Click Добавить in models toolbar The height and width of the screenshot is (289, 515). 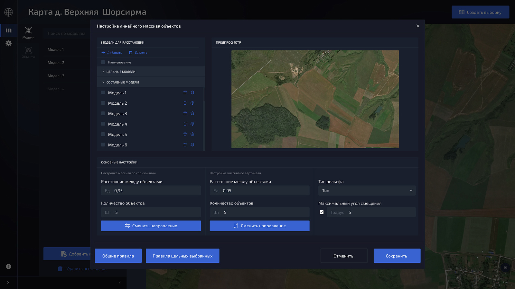tap(112, 53)
